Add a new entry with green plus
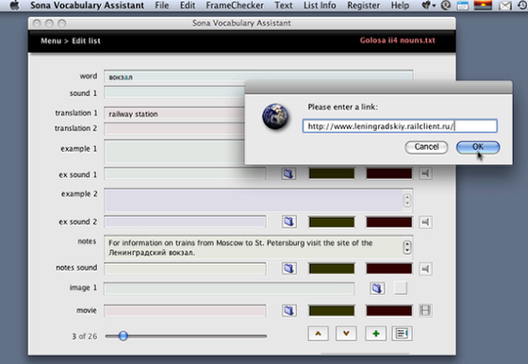528x364 pixels. (376, 334)
